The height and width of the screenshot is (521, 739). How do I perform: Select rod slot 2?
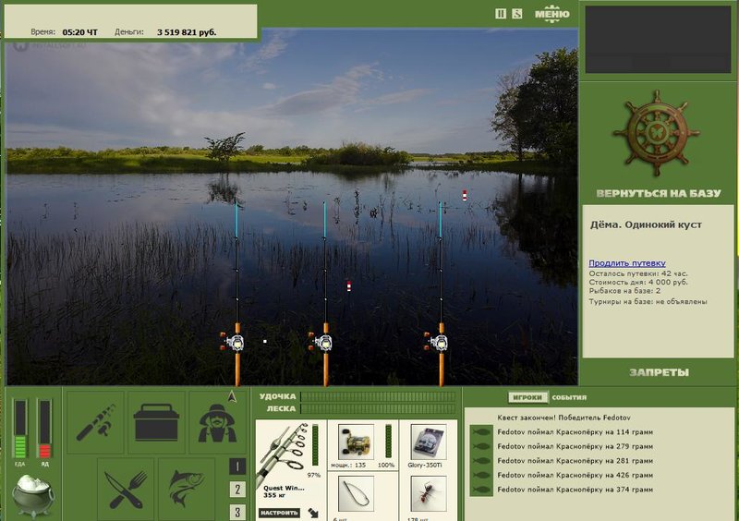tap(237, 490)
